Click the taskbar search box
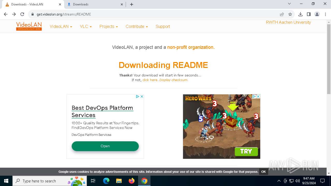Viewport: 331px width, 186px height. (x=50, y=181)
